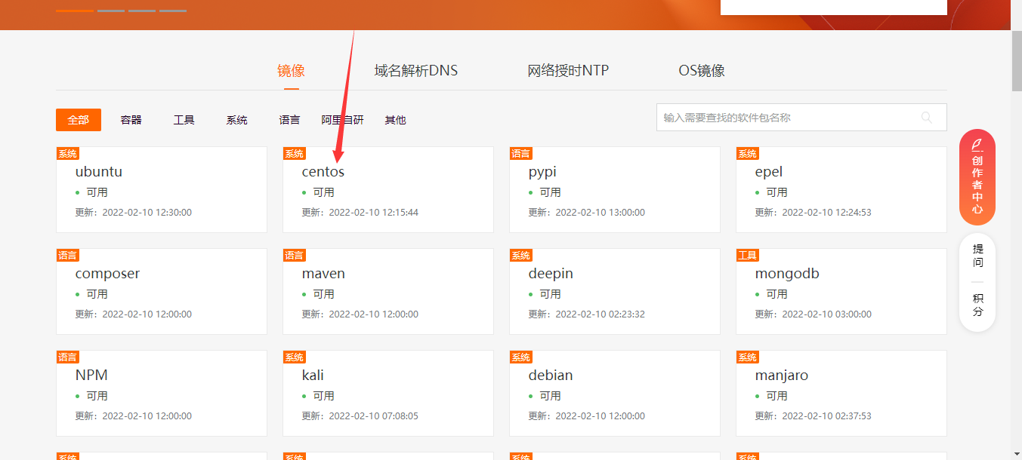The height and width of the screenshot is (460, 1022).
Task: Click the 语言 tag on maven card
Action: (294, 255)
